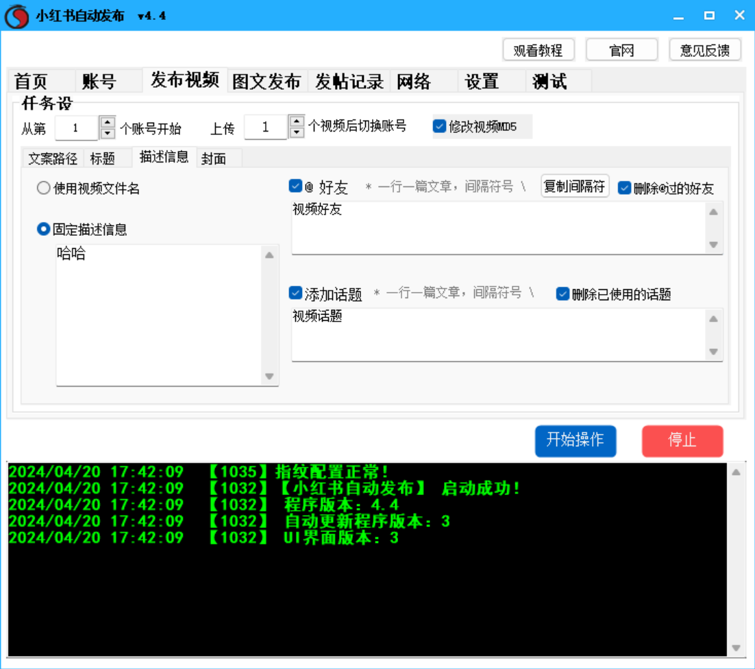Decrease the starting account number
The height and width of the screenshot is (669, 755).
(108, 134)
